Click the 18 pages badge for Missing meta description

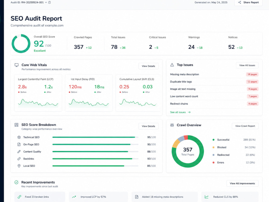click(x=252, y=74)
